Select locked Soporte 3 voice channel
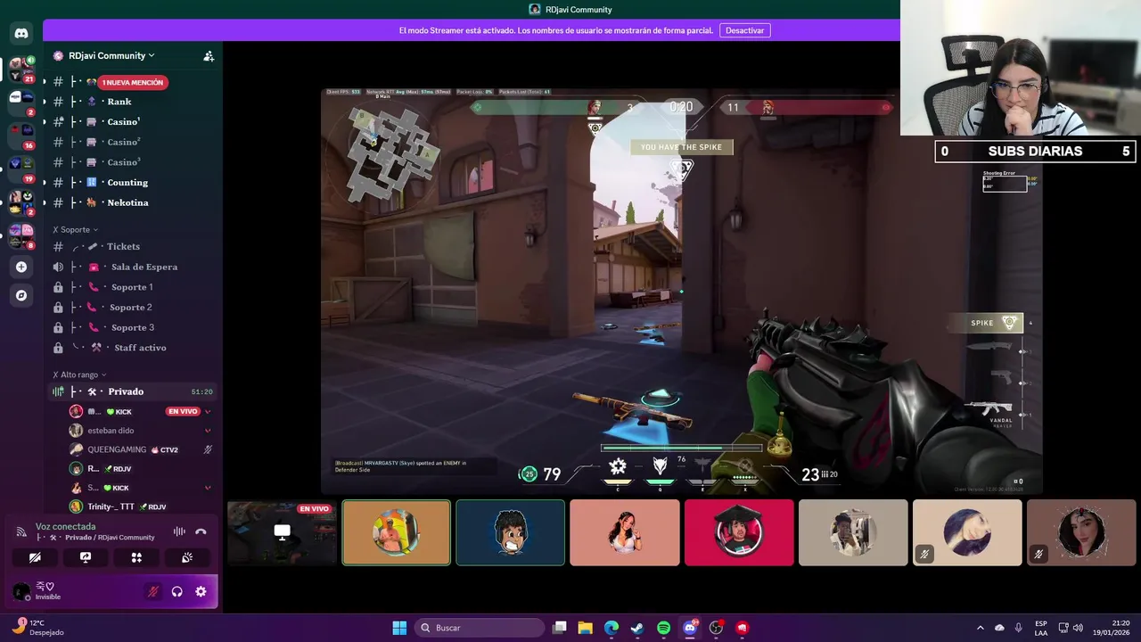Image resolution: width=1141 pixels, height=642 pixels. [132, 327]
